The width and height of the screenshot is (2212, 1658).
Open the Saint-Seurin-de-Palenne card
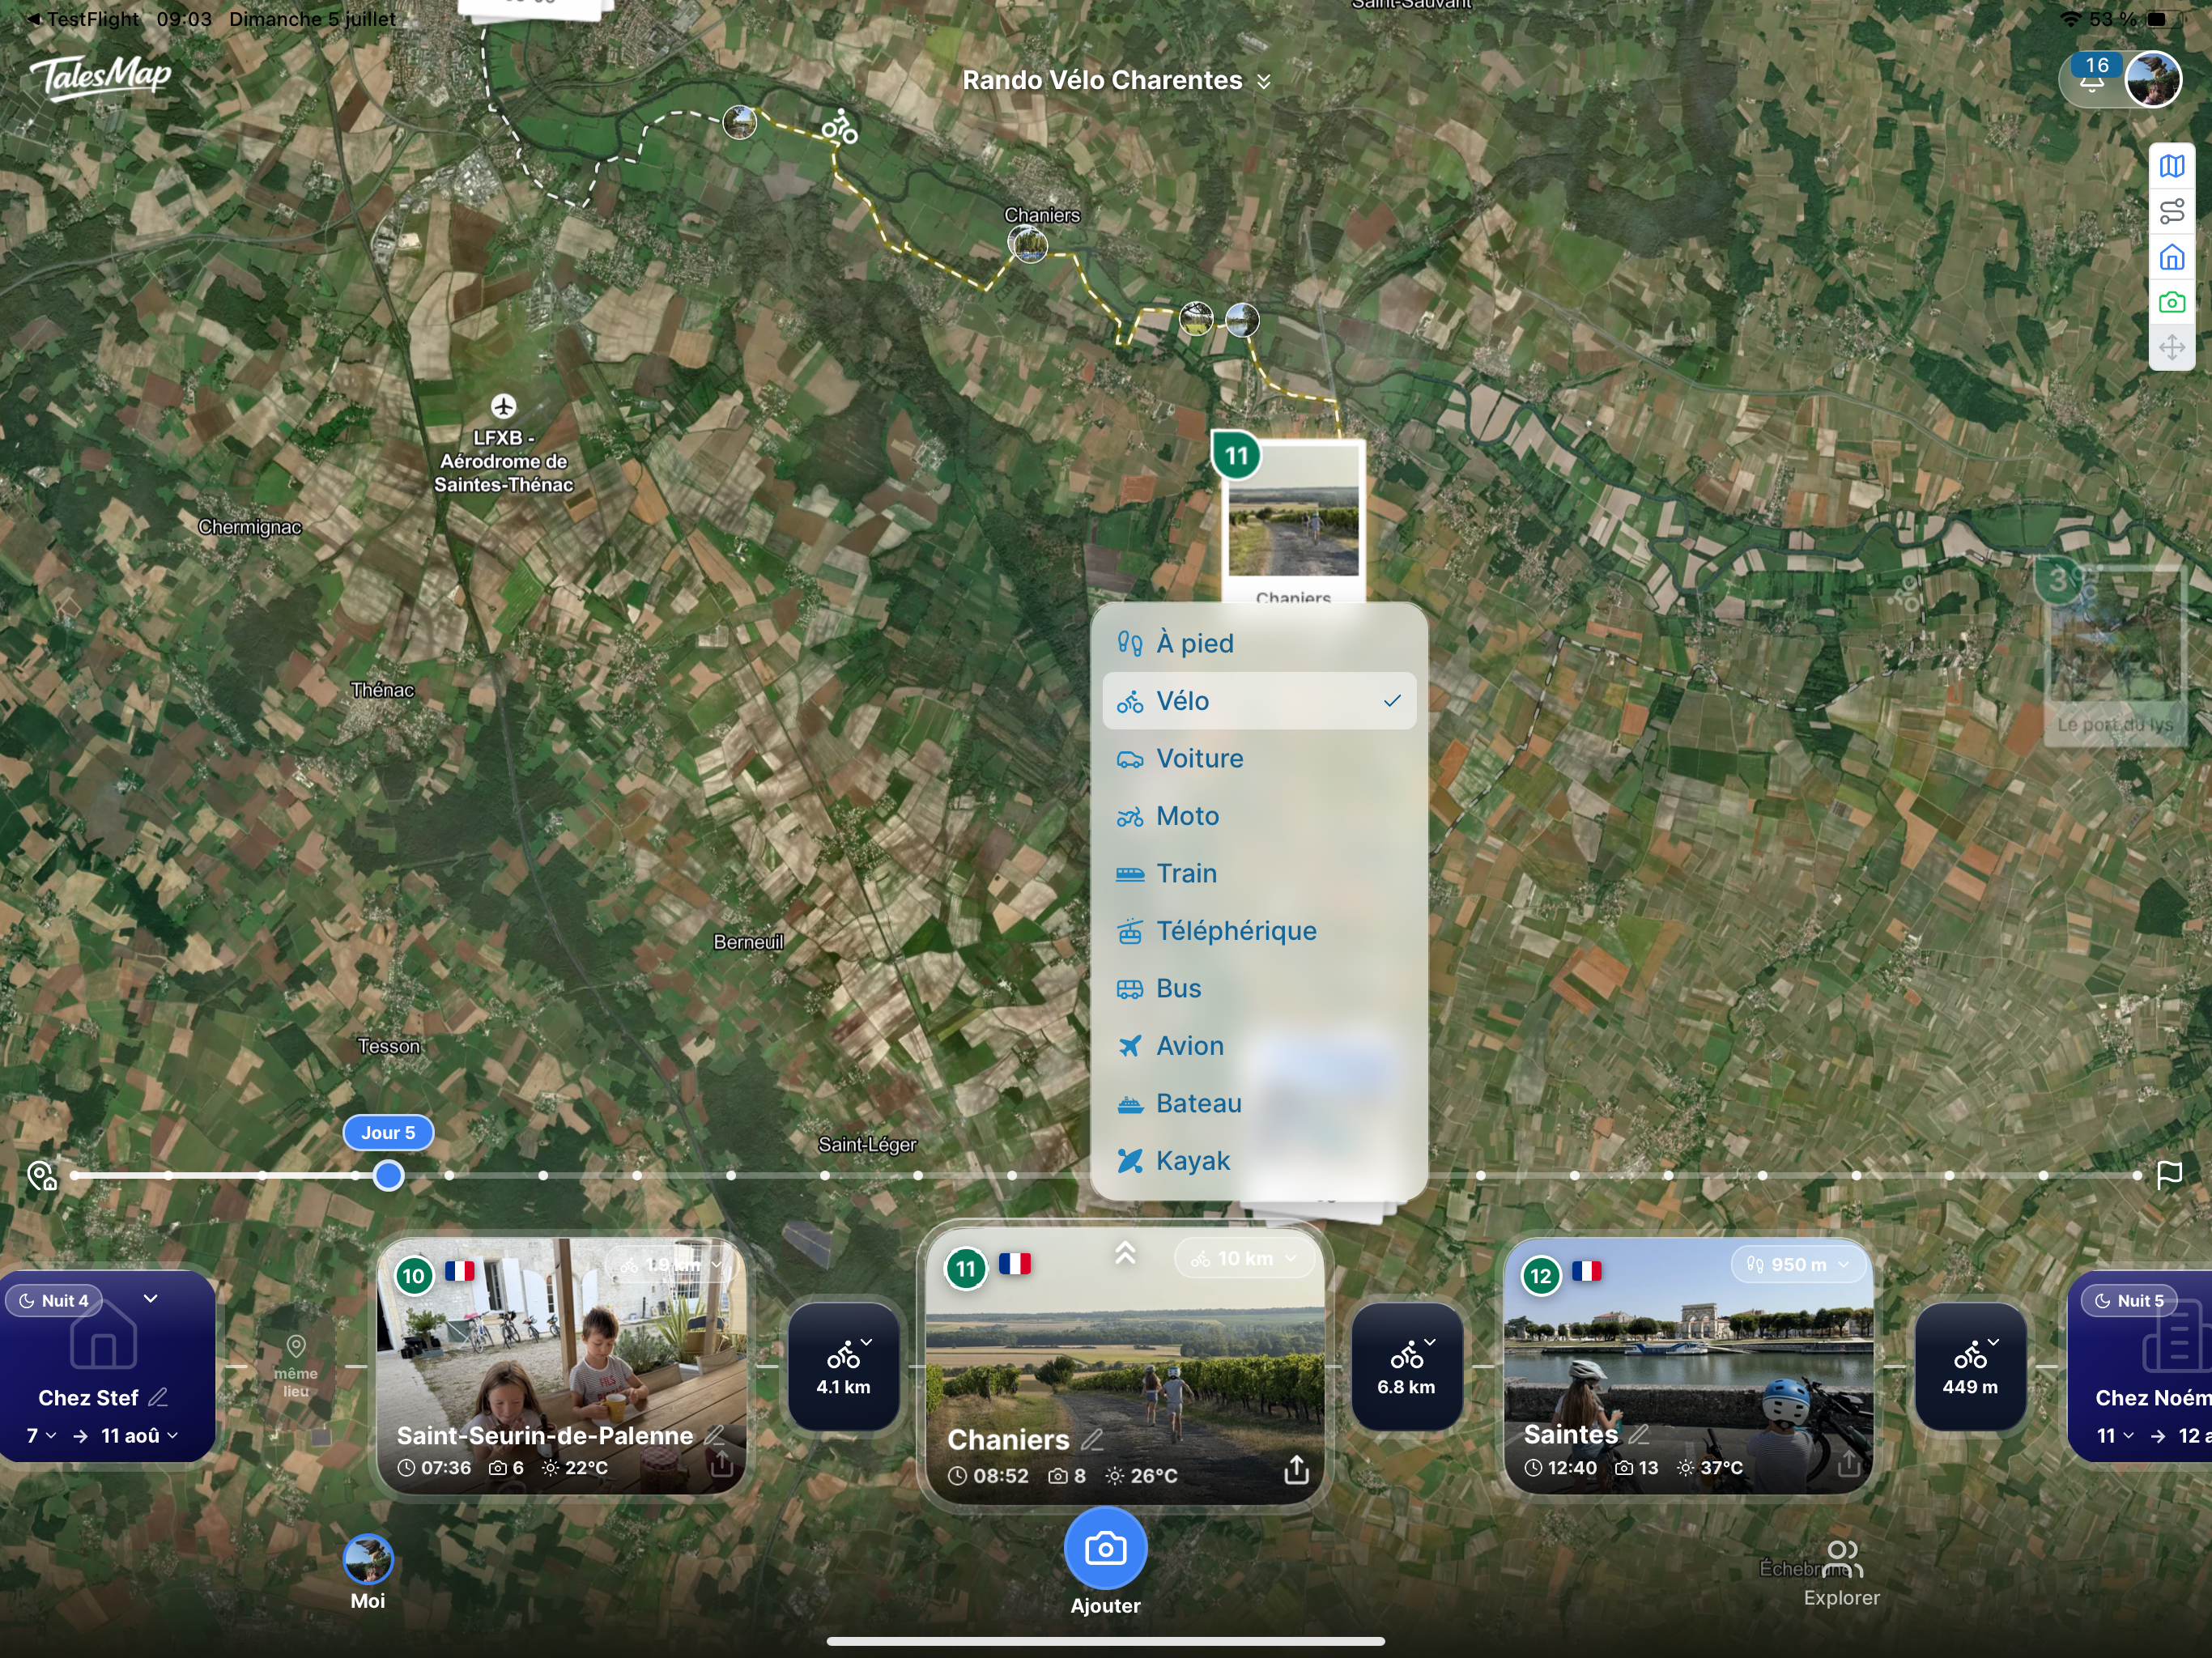(561, 1366)
